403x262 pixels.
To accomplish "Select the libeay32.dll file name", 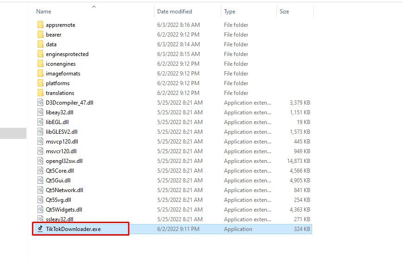I will click(x=60, y=112).
